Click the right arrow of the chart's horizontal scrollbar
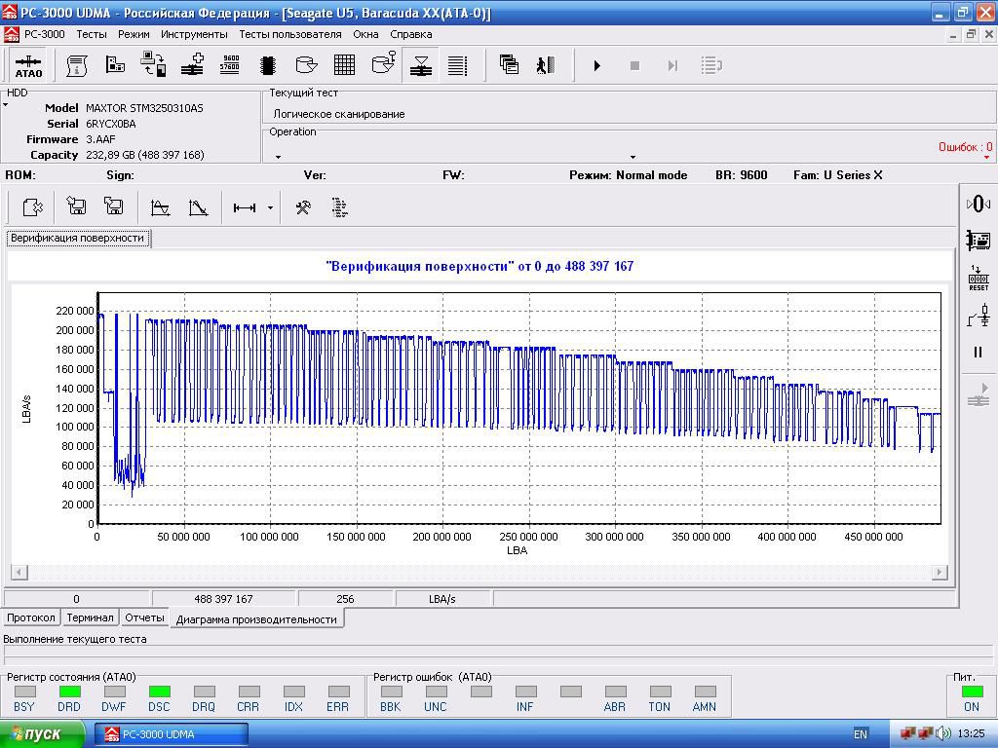 940,572
